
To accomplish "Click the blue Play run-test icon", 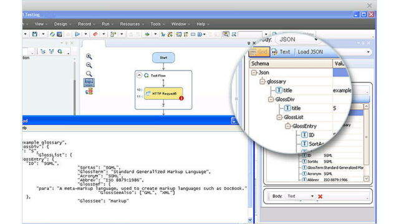I will click(77, 34).
